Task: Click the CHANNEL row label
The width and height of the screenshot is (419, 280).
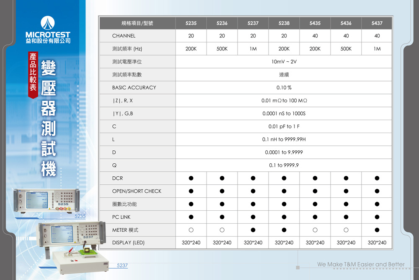Action: [124, 36]
